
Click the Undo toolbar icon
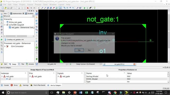coord(31,8)
